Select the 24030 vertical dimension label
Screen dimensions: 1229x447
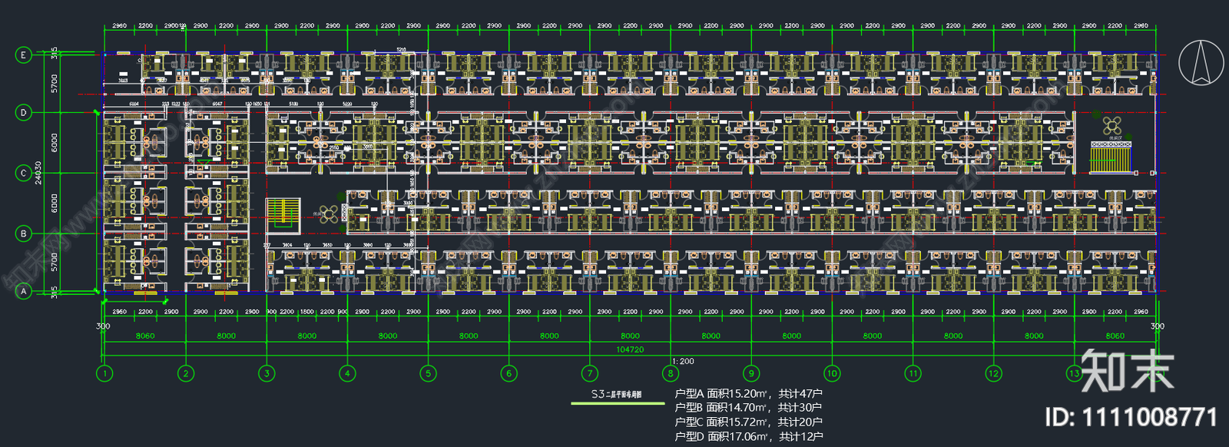[x=38, y=173]
